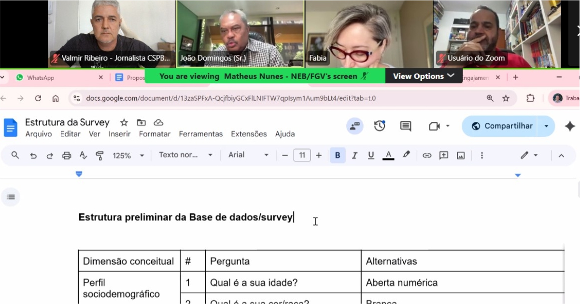This screenshot has width=580, height=304.
Task: Select the paint format roller tool
Action: coord(100,155)
